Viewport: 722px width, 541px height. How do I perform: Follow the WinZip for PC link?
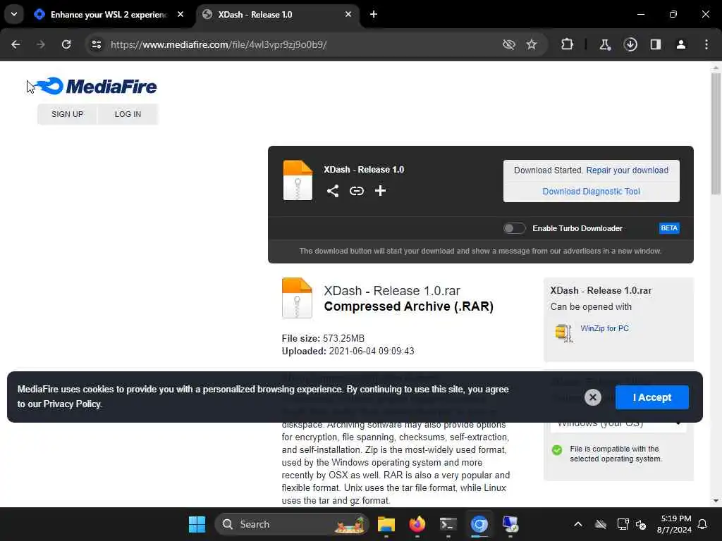[x=604, y=328]
